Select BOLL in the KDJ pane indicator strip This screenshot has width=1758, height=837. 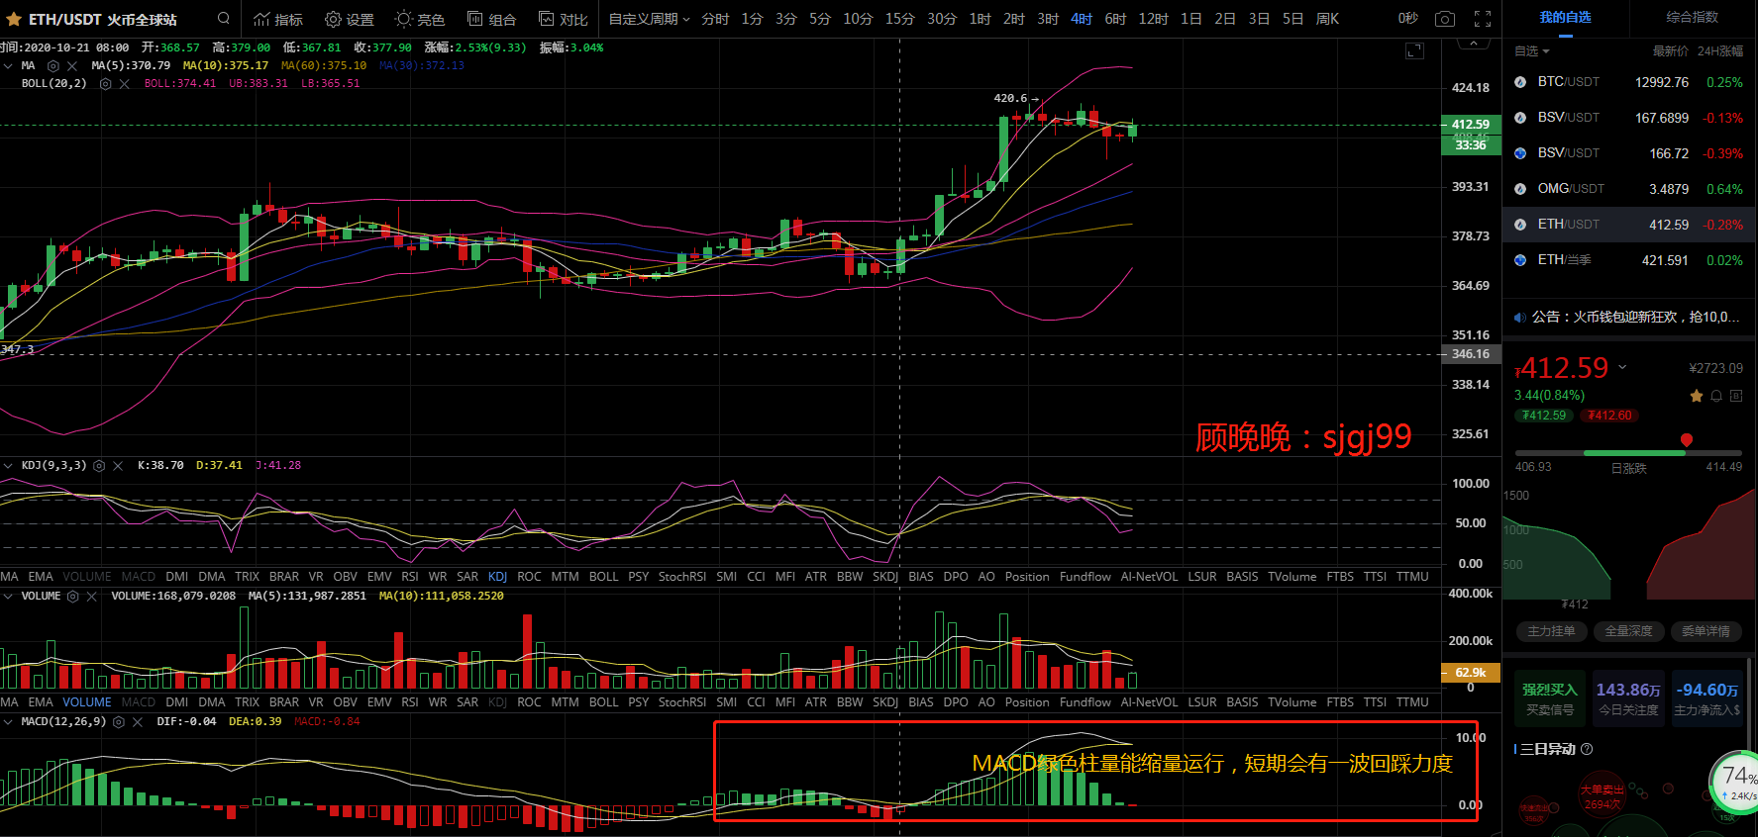coord(603,577)
